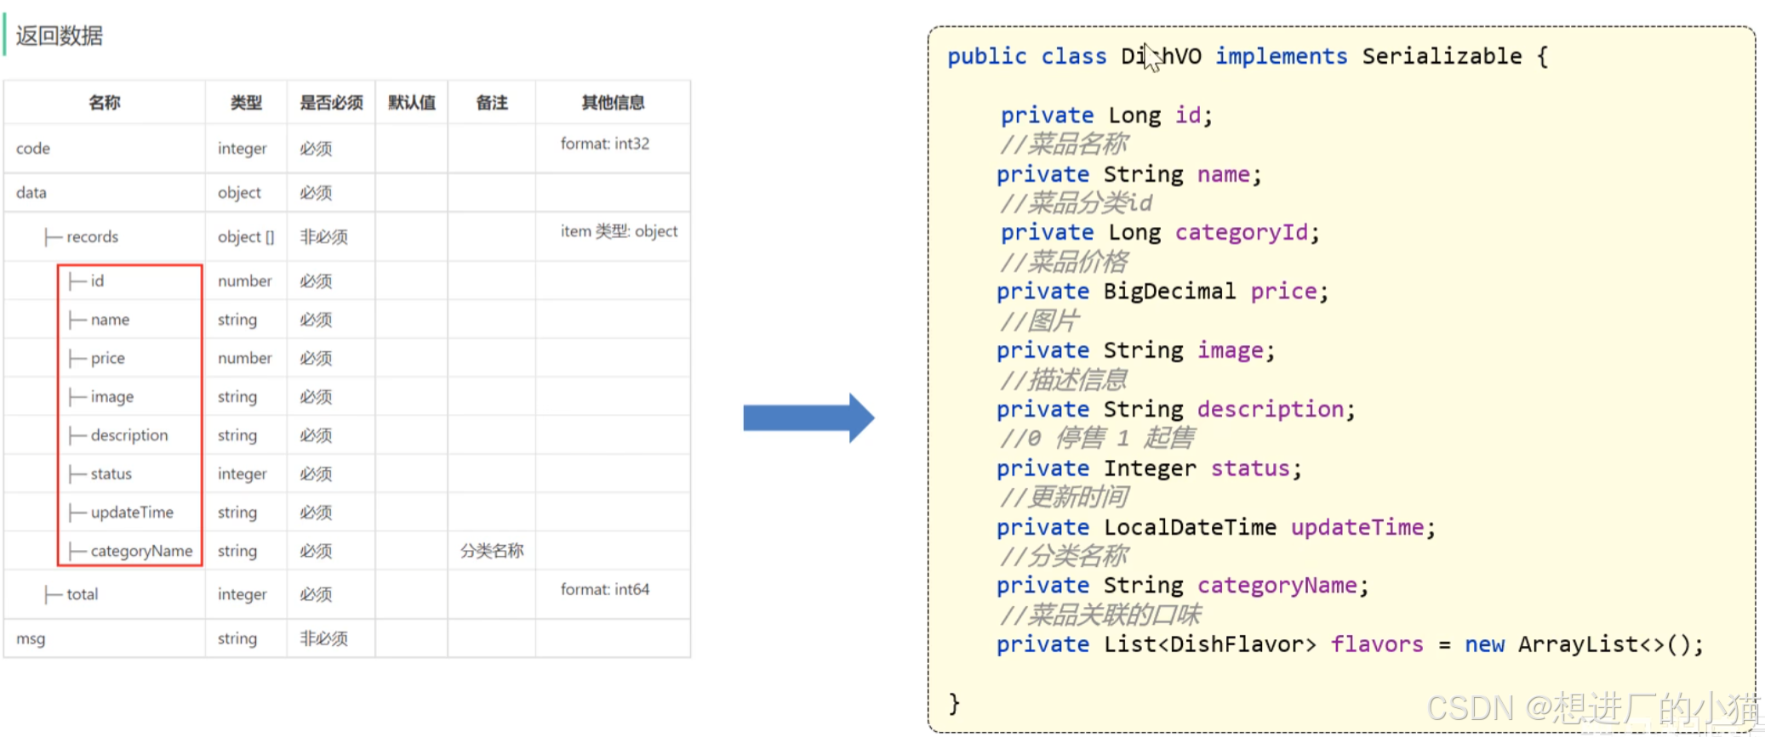The image size is (1765, 737).
Task: Click the '//菜品分类id' comment line
Action: pyautogui.click(x=1077, y=203)
